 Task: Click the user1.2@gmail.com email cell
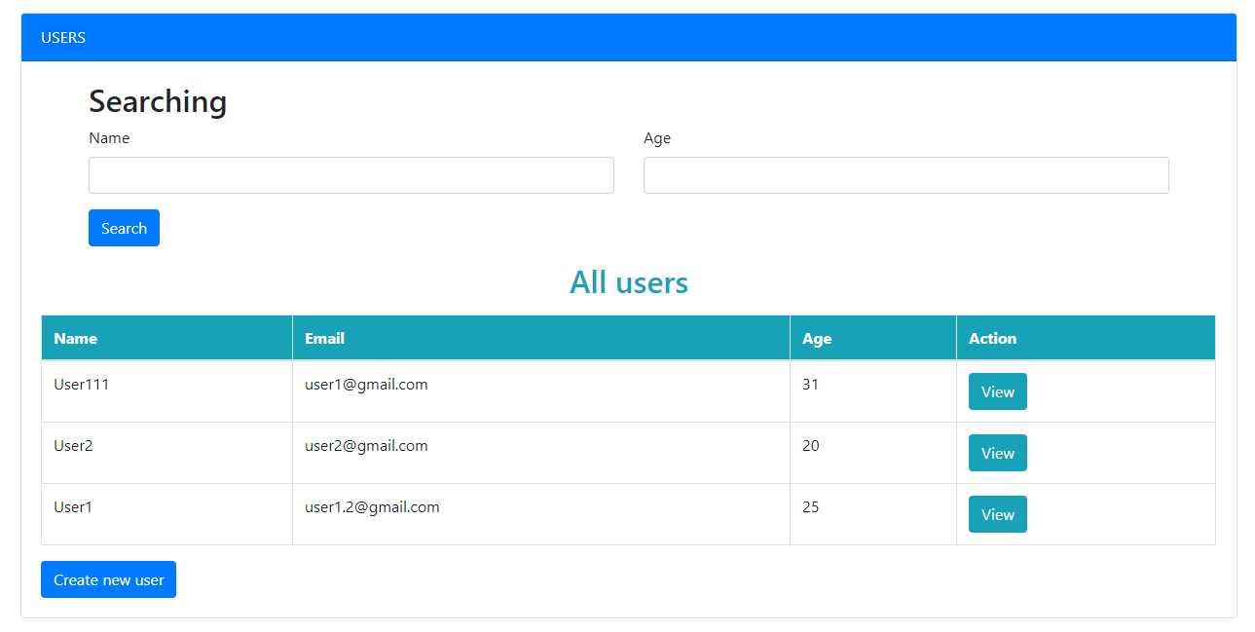coord(372,507)
